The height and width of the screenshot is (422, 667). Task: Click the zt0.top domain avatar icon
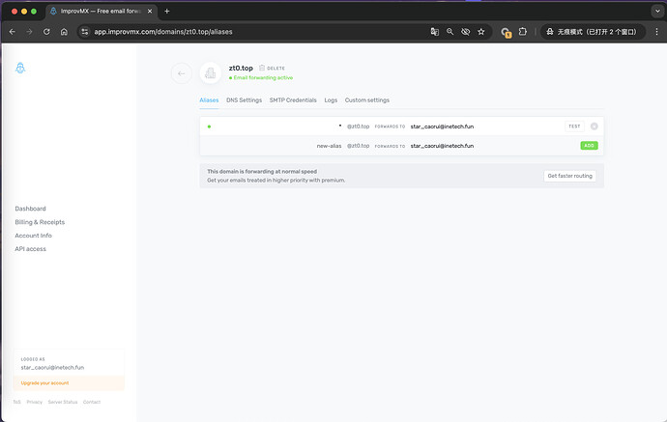click(210, 73)
